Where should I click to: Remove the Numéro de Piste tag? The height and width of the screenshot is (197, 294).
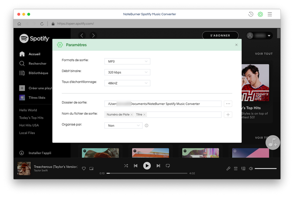(132, 115)
